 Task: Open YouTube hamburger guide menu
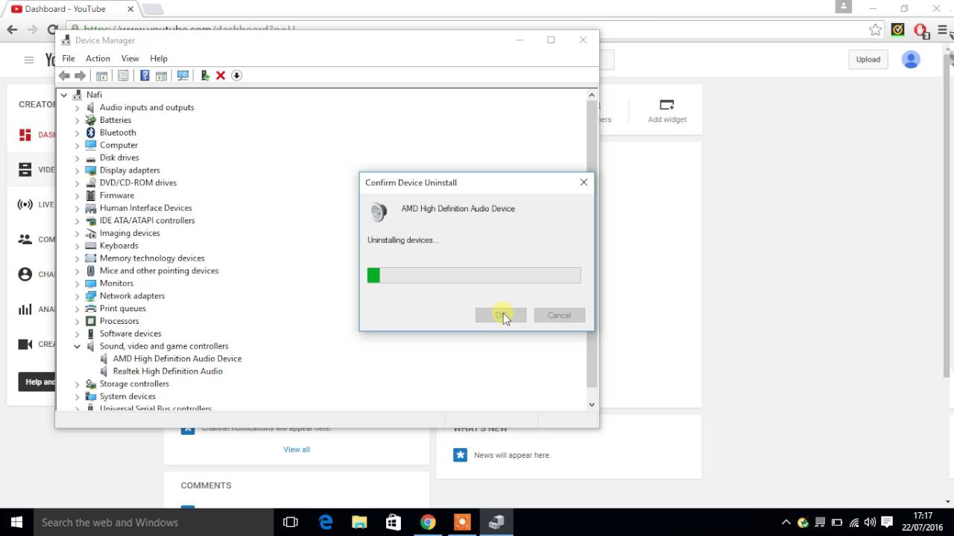coord(29,60)
